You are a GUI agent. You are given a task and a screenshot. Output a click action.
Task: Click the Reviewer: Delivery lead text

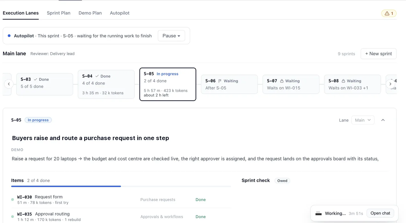pyautogui.click(x=52, y=54)
